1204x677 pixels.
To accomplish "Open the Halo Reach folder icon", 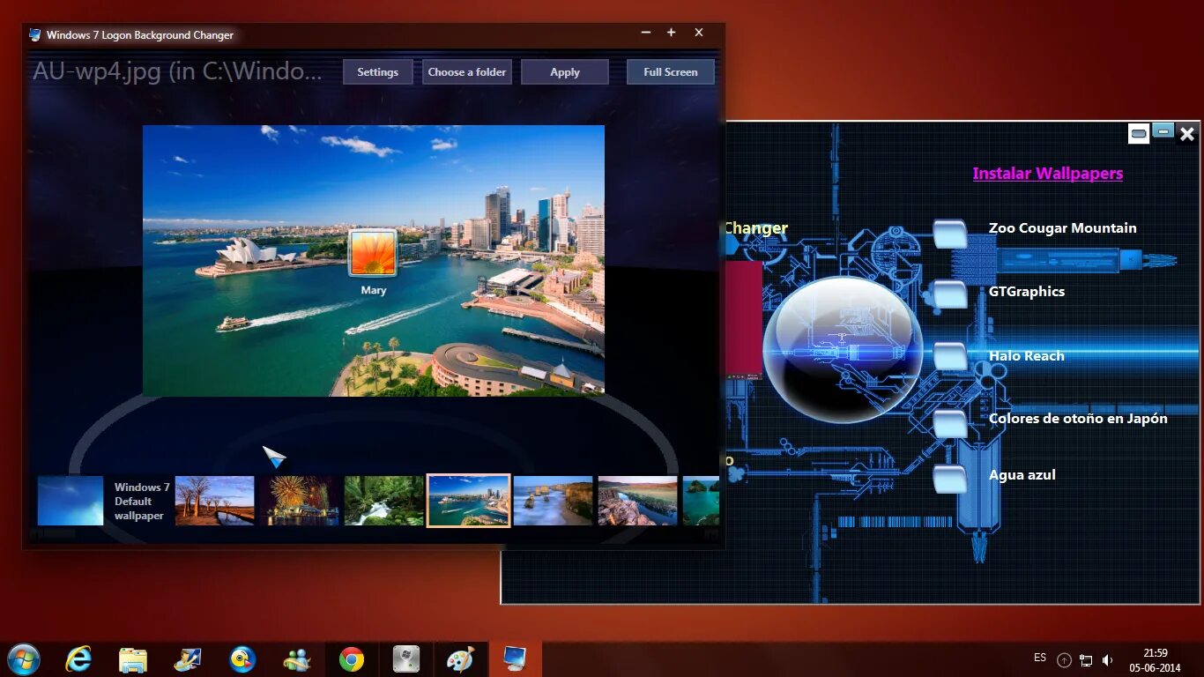I will coord(950,355).
